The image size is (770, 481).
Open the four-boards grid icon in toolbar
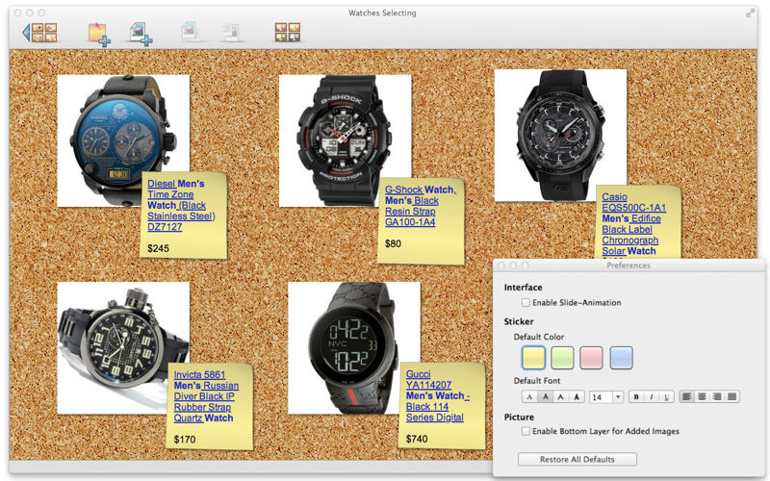[x=287, y=32]
